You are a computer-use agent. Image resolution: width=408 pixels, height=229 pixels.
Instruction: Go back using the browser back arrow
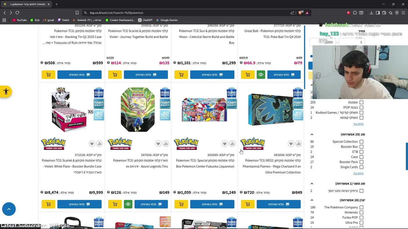click(4, 13)
